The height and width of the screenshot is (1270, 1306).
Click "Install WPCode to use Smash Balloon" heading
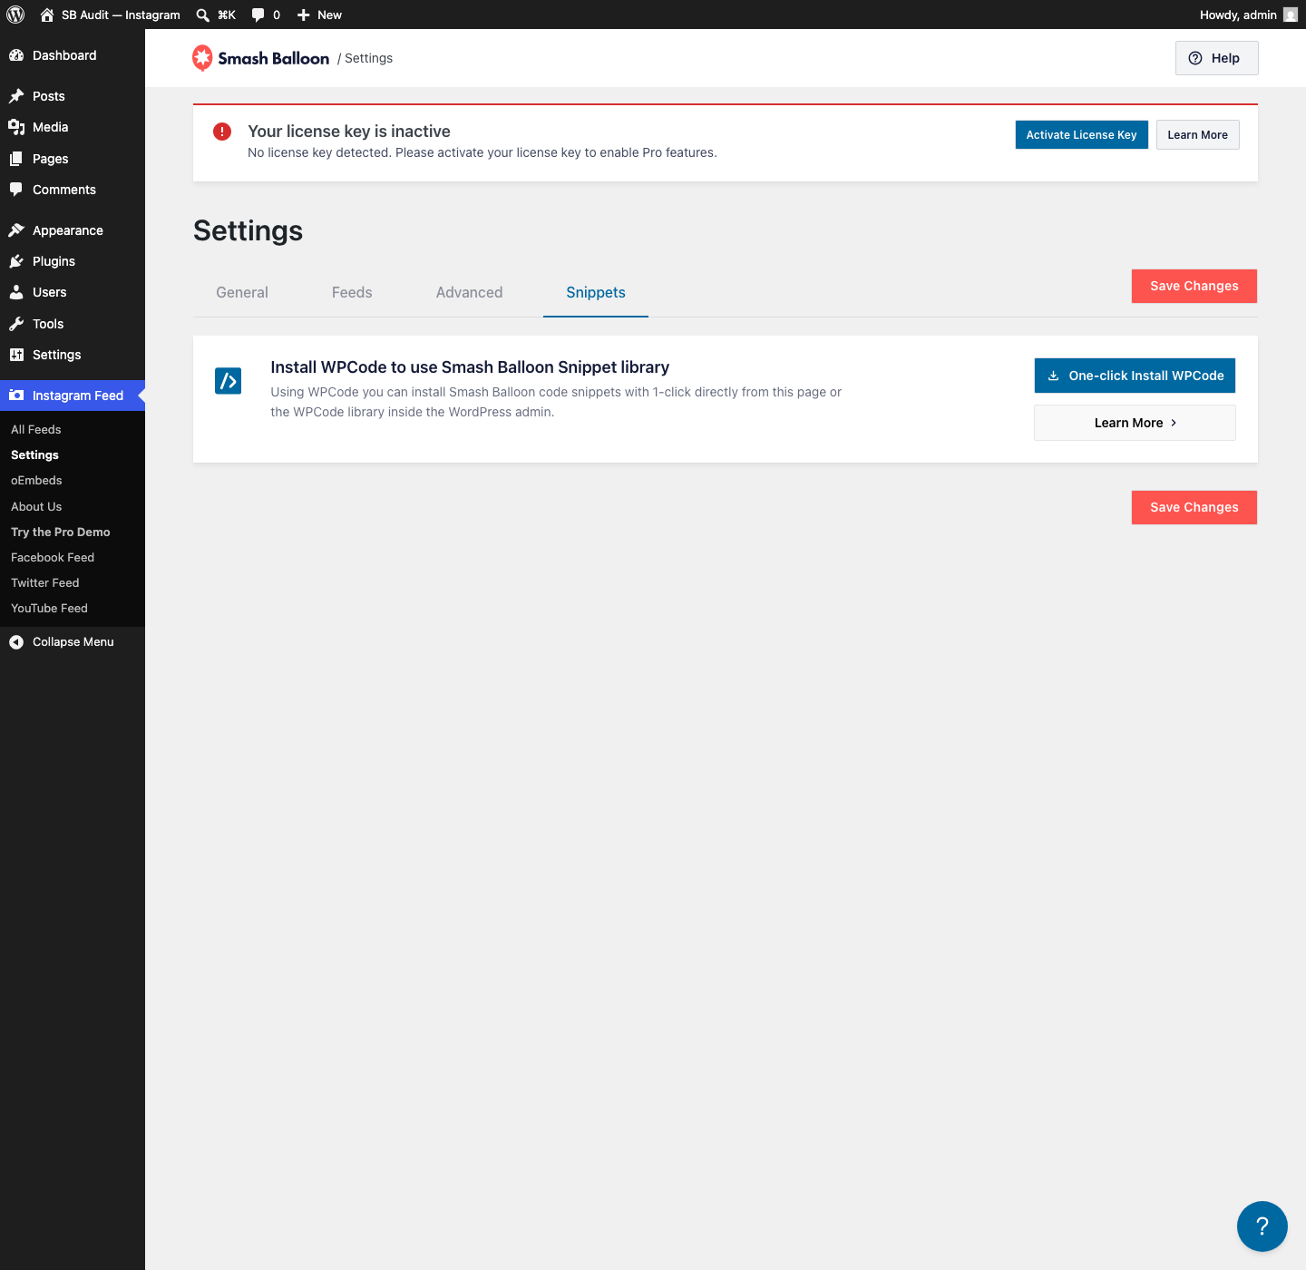470,367
